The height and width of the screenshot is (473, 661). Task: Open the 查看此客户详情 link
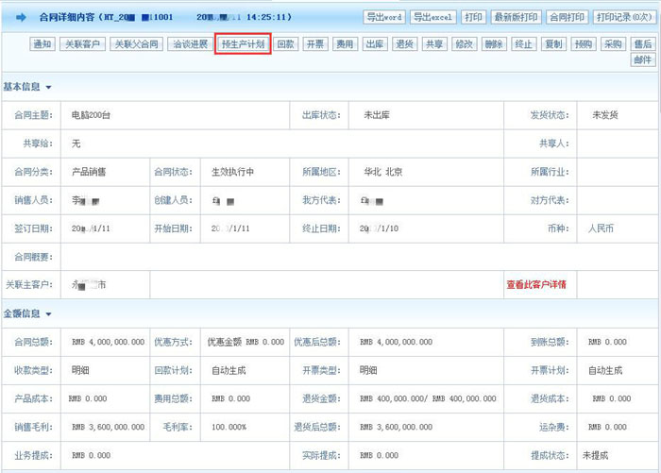coord(536,284)
